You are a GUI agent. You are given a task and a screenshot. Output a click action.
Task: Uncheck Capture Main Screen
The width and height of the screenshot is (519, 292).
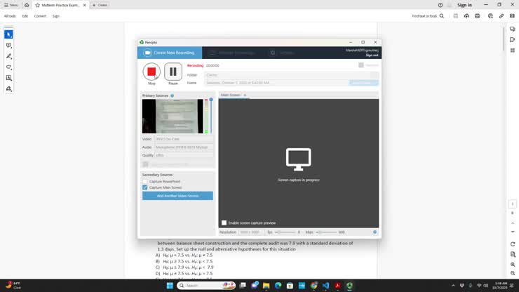(145, 187)
